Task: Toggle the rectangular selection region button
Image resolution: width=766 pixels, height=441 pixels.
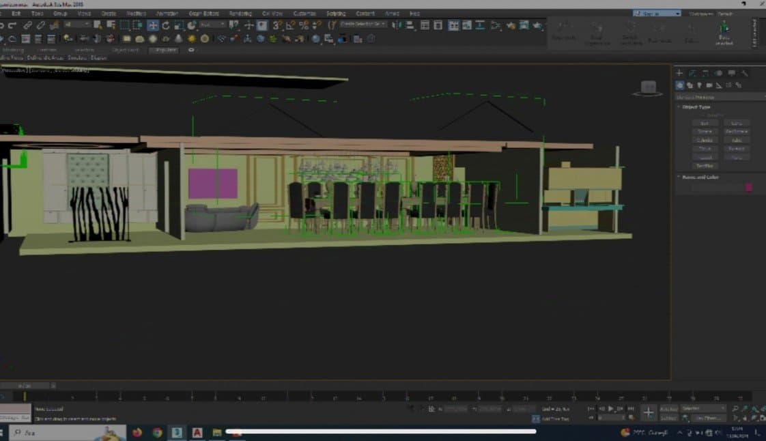Action: (x=124, y=25)
